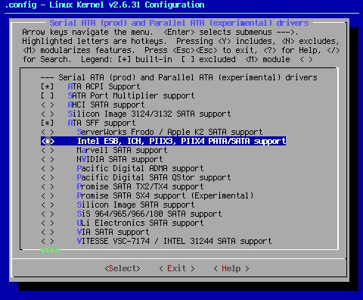This screenshot has width=363, height=300.
Task: Select AHCI SATA support entry
Action: click(106, 105)
